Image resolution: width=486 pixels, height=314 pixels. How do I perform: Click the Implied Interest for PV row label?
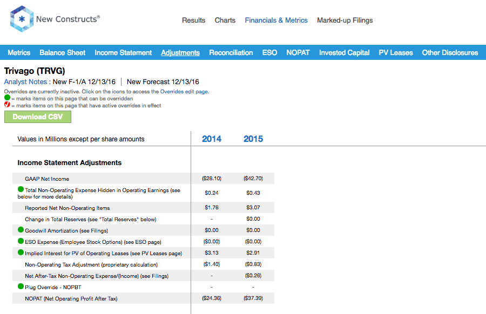point(104,254)
